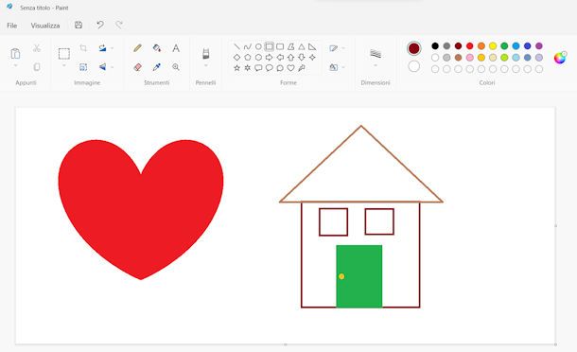Select the Fill bucket tool

coord(157,48)
